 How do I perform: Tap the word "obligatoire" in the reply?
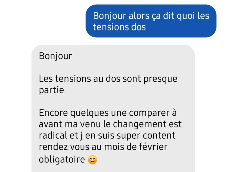coord(62,160)
